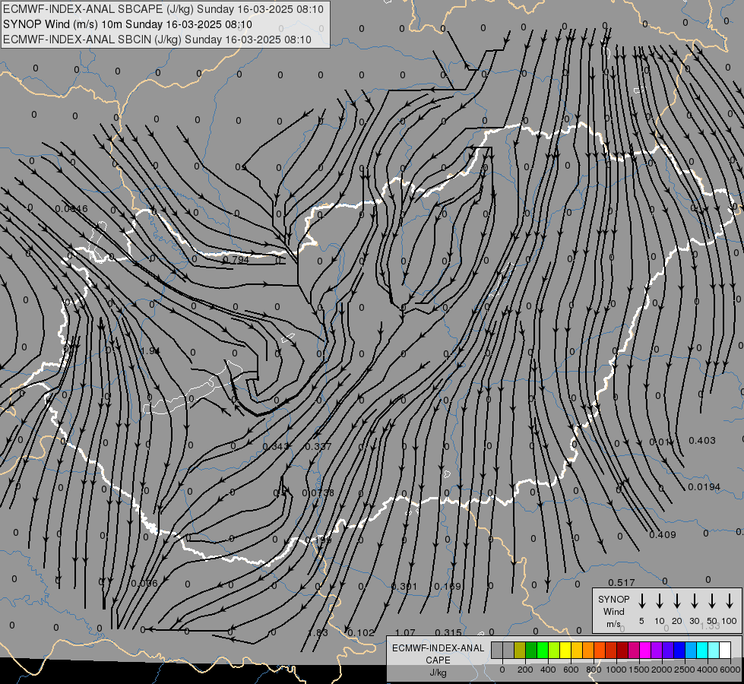The width and height of the screenshot is (744, 684).
Task: Select the SBCIN title line in header
Action: [157, 40]
